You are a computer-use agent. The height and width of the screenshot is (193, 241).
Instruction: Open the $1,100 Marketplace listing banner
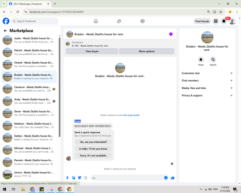point(120,44)
